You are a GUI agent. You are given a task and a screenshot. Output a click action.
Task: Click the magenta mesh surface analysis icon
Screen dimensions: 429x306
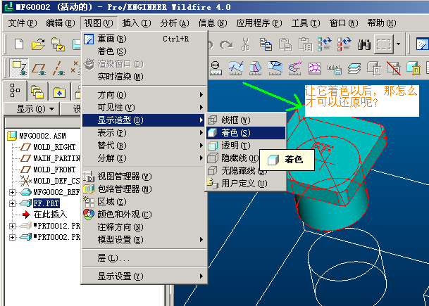click(x=315, y=68)
